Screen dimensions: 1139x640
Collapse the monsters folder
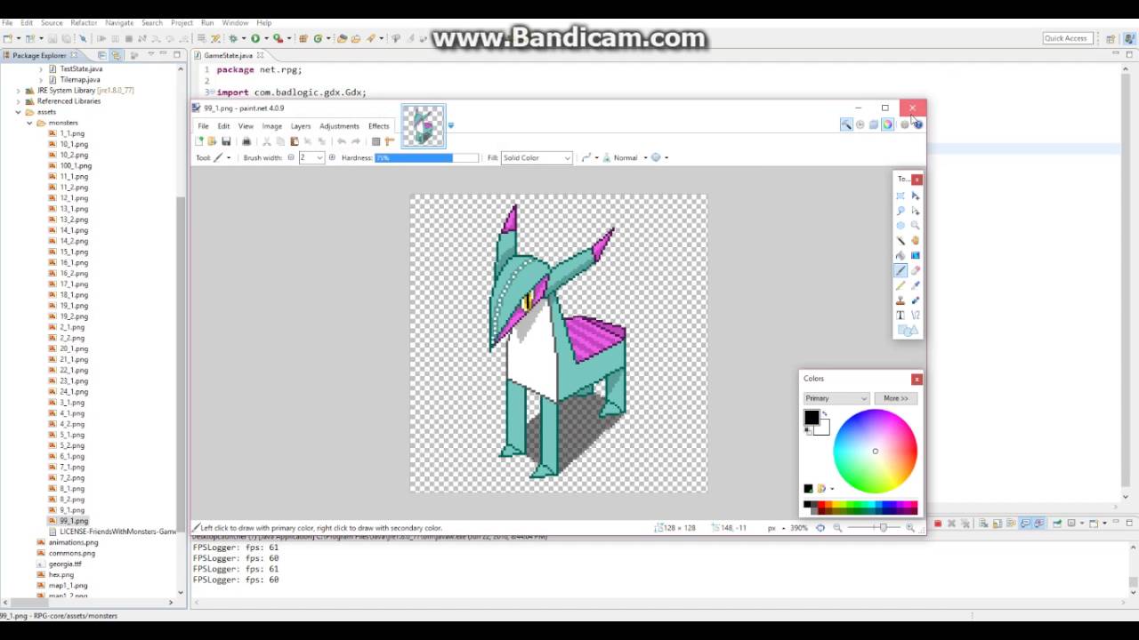point(29,123)
